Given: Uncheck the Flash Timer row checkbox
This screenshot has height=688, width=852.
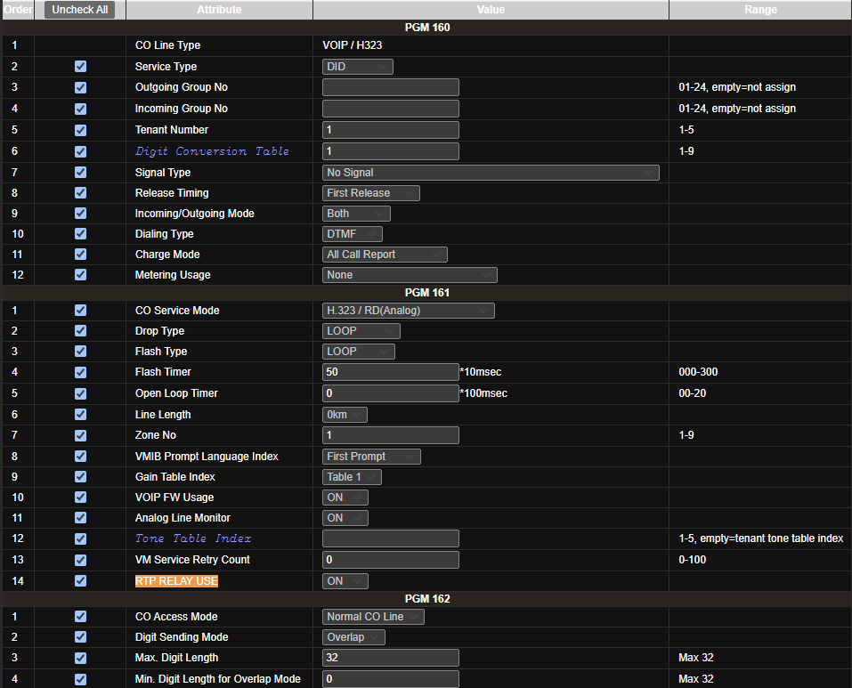Looking at the screenshot, I should [81, 372].
